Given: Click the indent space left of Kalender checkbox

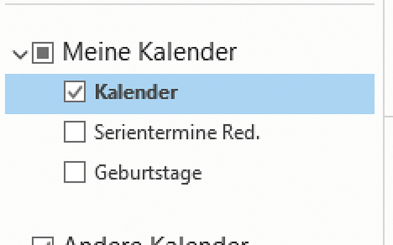Looking at the screenshot, I should 34,94.
